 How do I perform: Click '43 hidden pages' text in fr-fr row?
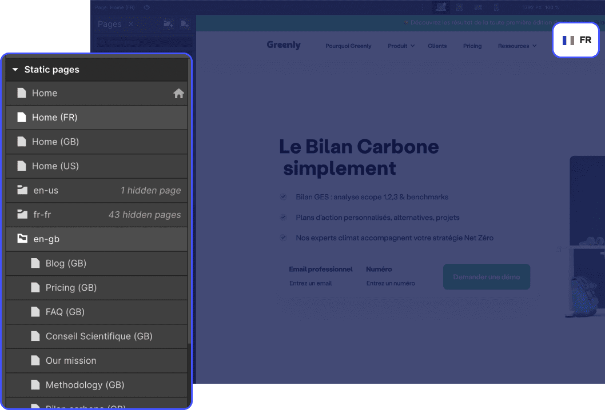(x=145, y=215)
